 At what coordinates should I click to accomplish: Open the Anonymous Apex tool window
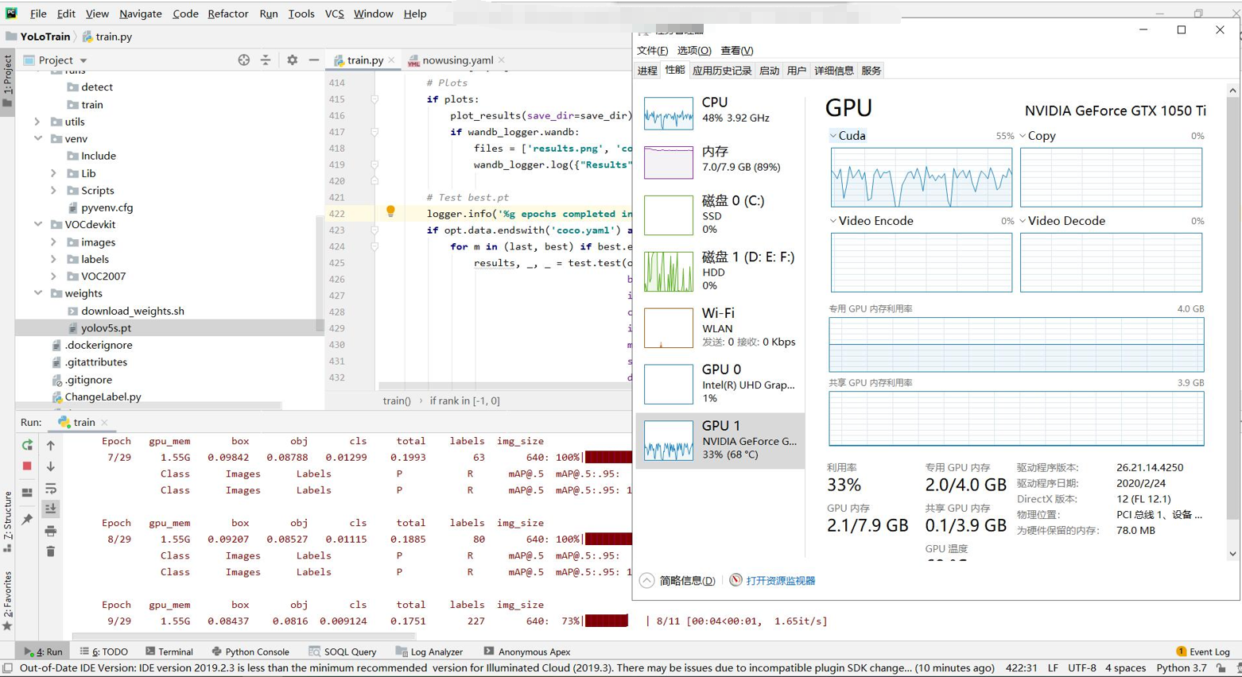click(x=526, y=652)
